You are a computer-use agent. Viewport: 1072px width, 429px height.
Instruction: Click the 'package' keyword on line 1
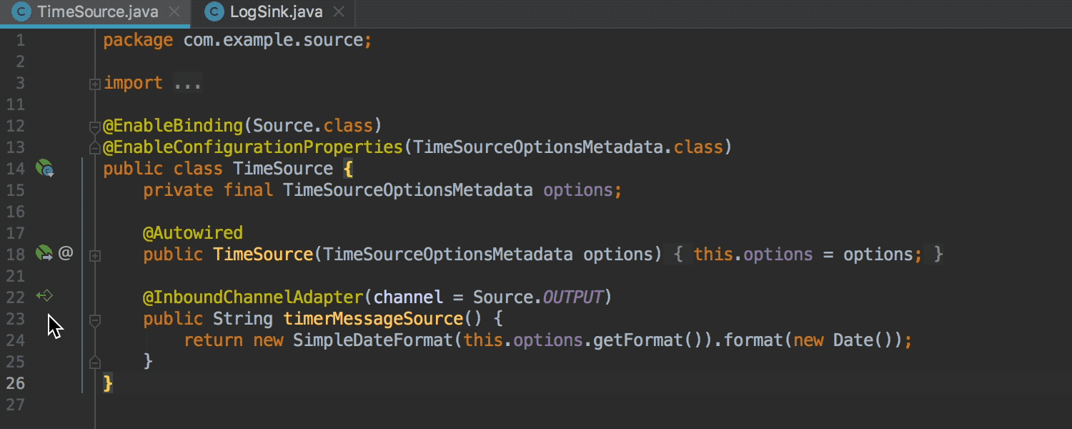click(x=138, y=40)
